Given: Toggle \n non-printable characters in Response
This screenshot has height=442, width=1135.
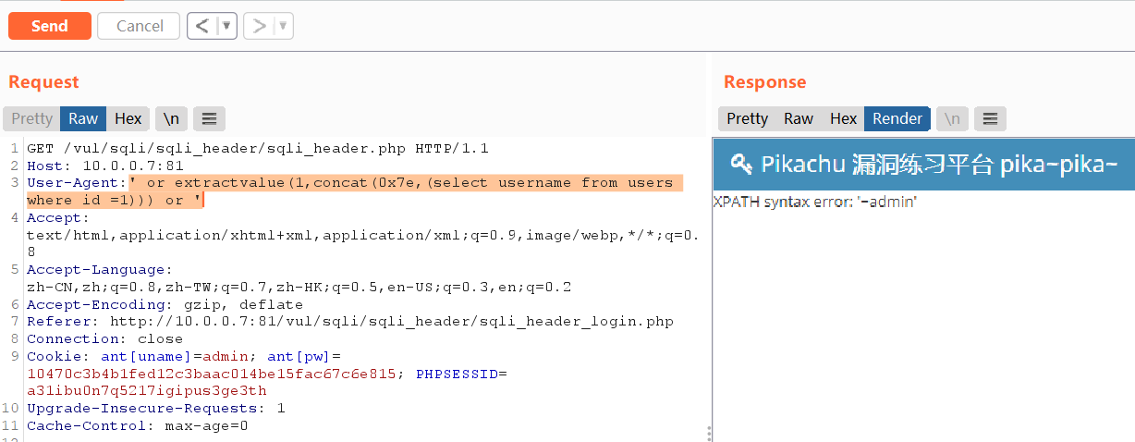Looking at the screenshot, I should coord(952,118).
